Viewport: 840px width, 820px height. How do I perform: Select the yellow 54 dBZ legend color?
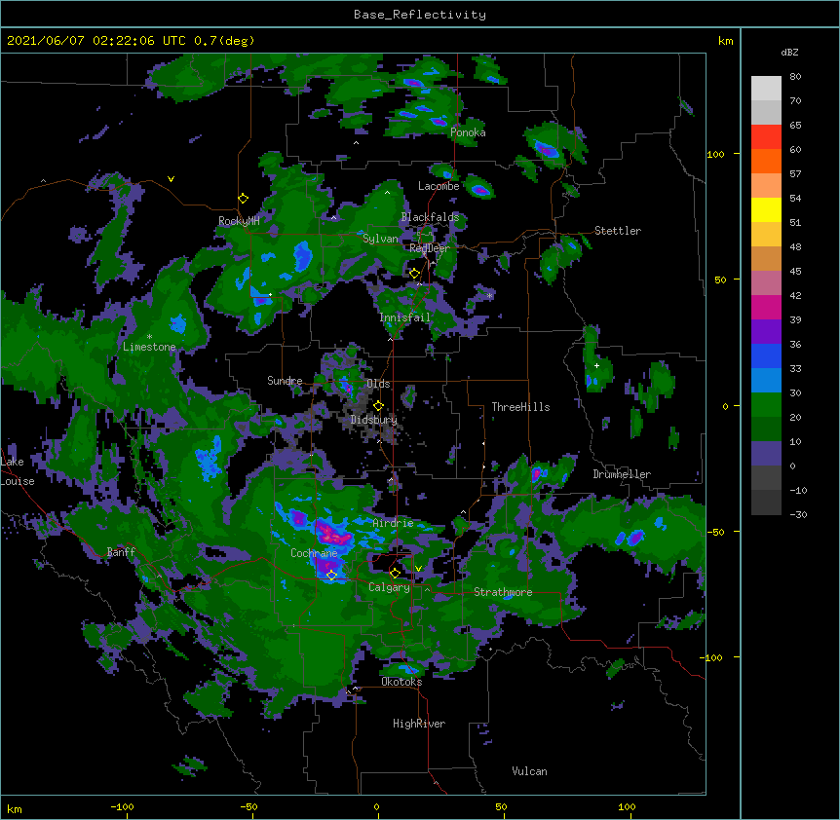click(766, 209)
